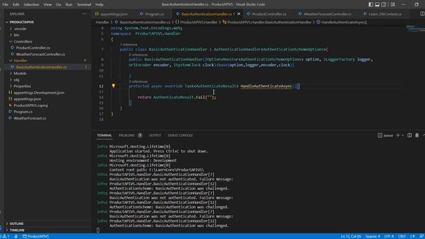This screenshot has width=425, height=239.
Task: Open the Edit menu
Action: (x=16, y=5)
